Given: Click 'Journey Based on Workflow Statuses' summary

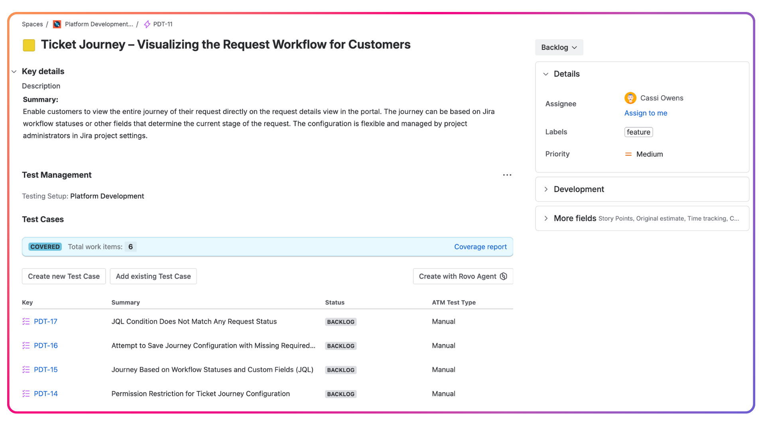Looking at the screenshot, I should point(212,370).
